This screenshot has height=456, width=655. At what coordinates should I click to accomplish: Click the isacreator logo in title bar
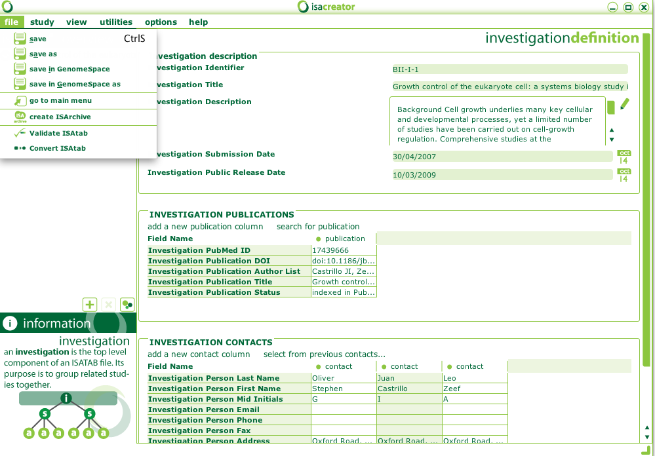(x=327, y=7)
